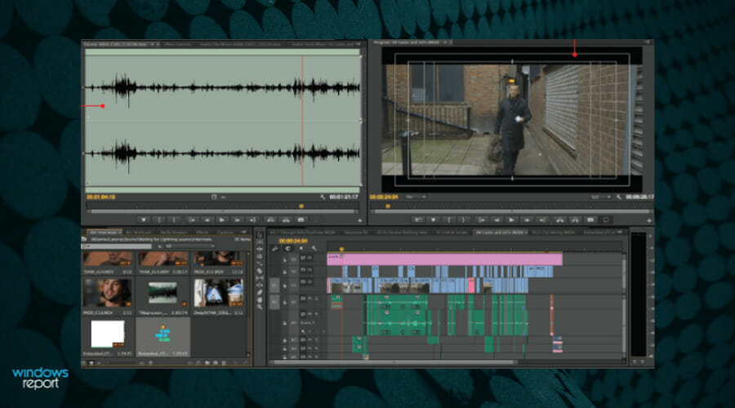Viewport: 735px width, 408px height.
Task: Click the nest sequences icon in timeline header
Action: [275, 248]
